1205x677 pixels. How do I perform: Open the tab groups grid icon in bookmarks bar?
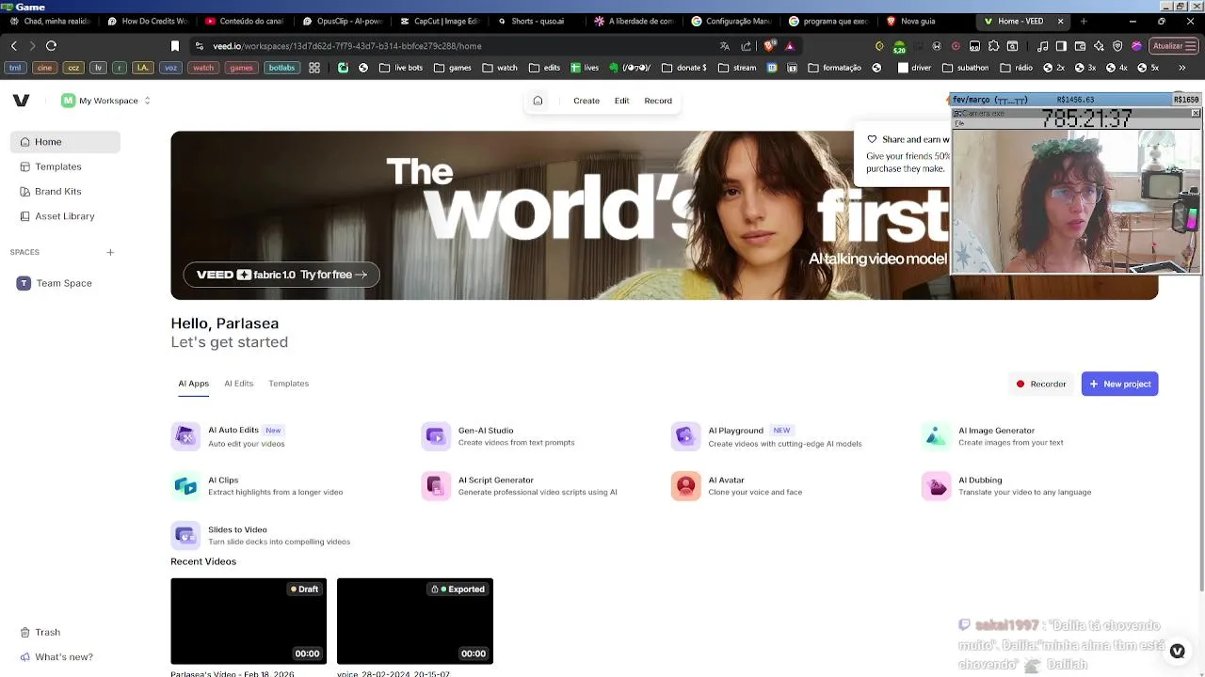pyautogui.click(x=314, y=68)
